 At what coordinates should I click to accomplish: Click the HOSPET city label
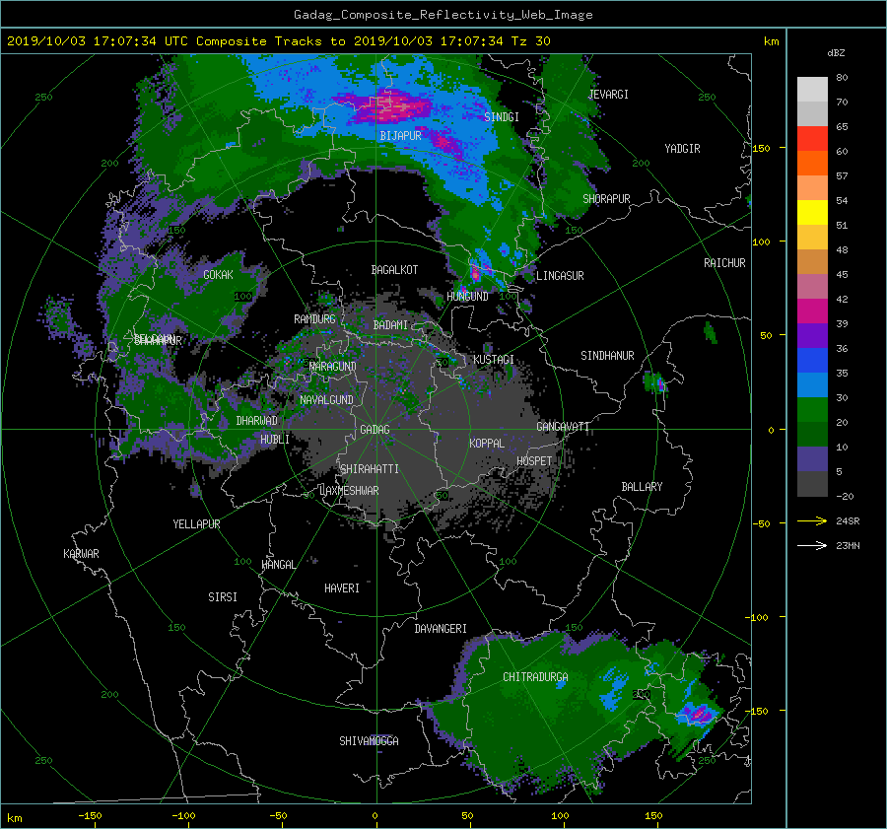(534, 461)
